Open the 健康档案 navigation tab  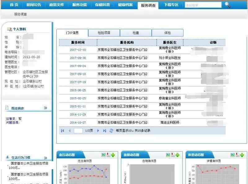click(x=125, y=5)
